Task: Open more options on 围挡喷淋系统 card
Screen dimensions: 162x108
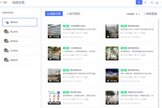Action: coord(154,26)
